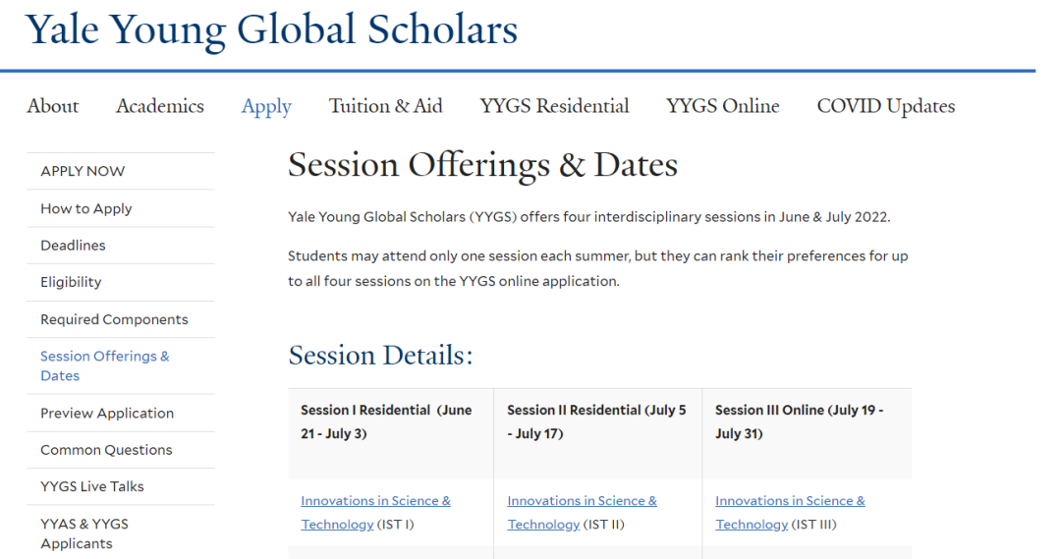1061x559 pixels.
Task: Open Innovations in Science & Technology IST III link
Action: [x=790, y=512]
